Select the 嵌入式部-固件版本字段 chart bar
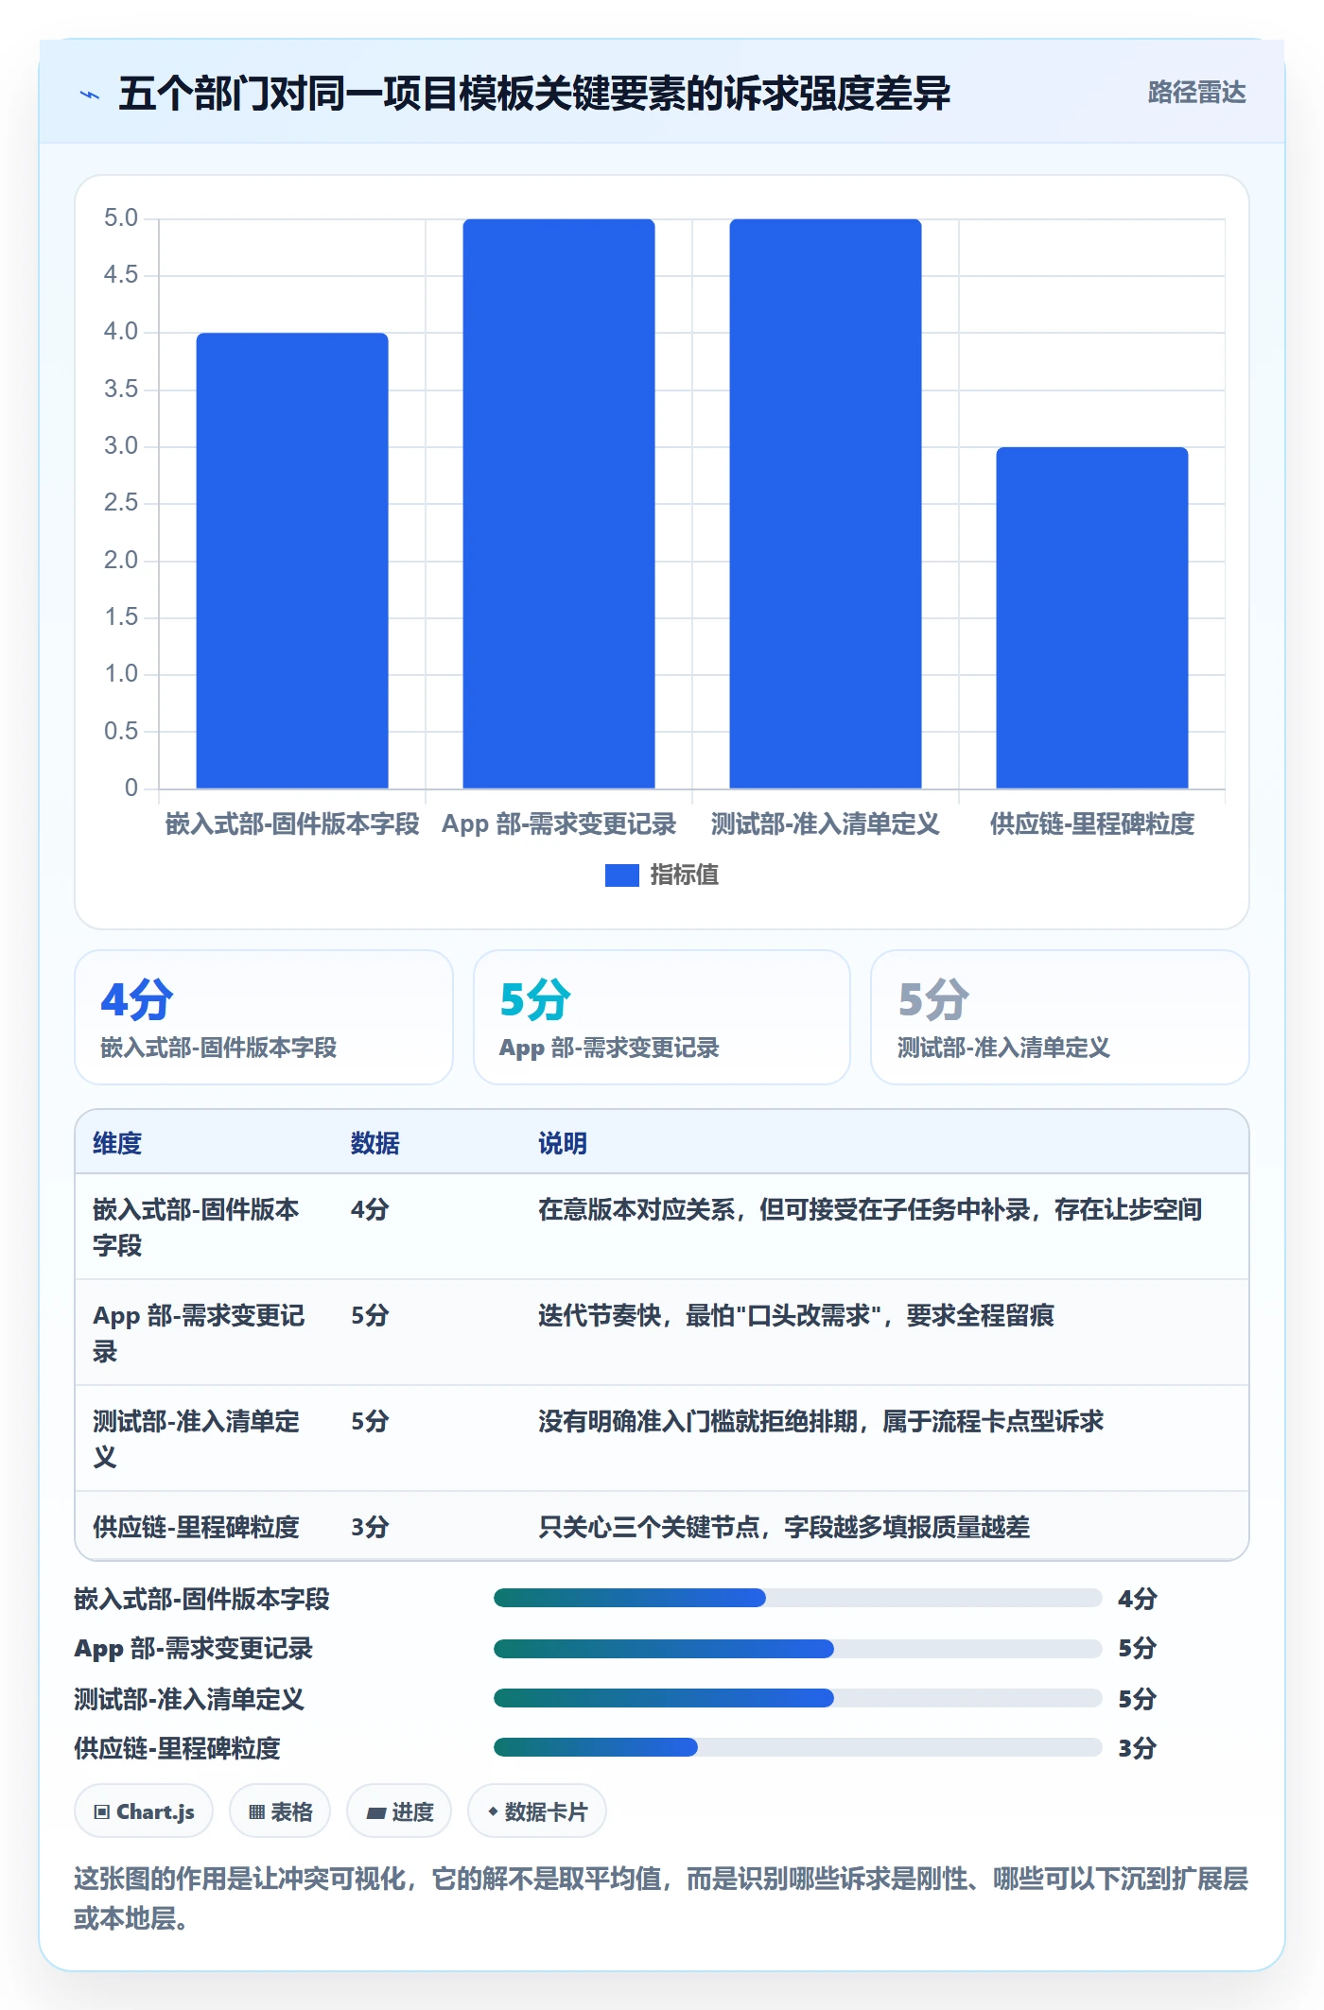This screenshot has width=1324, height=2010. click(x=292, y=561)
